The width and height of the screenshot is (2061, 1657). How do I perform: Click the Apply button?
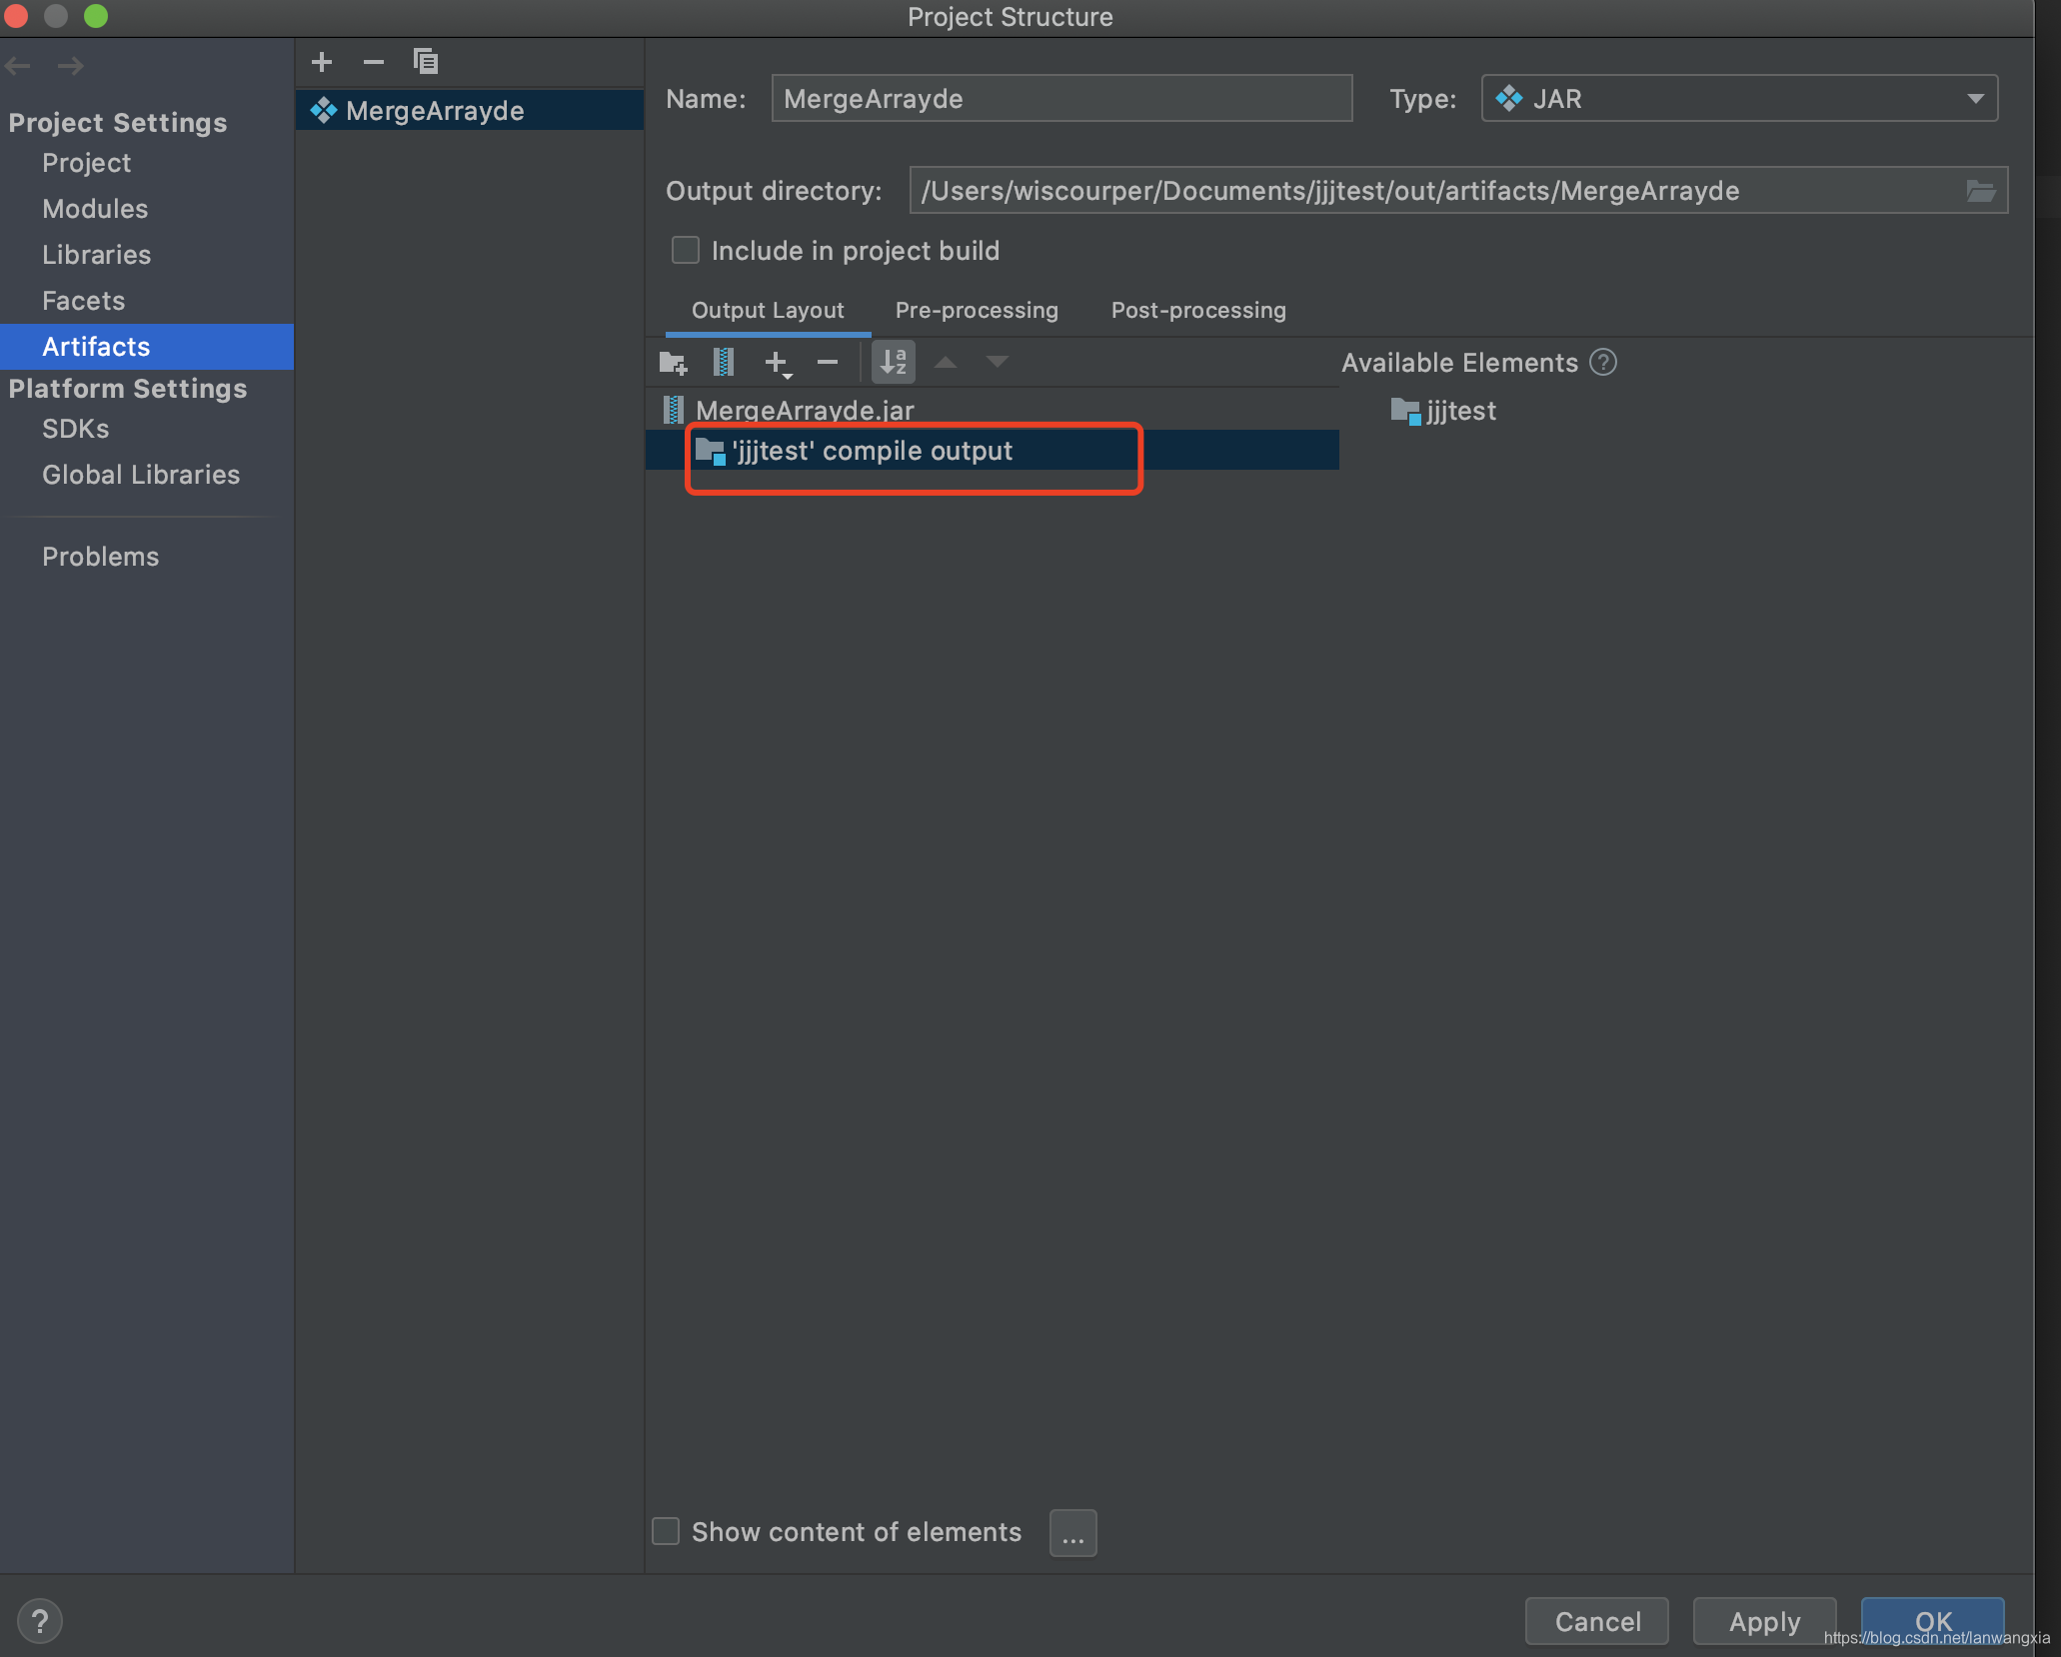tap(1764, 1621)
